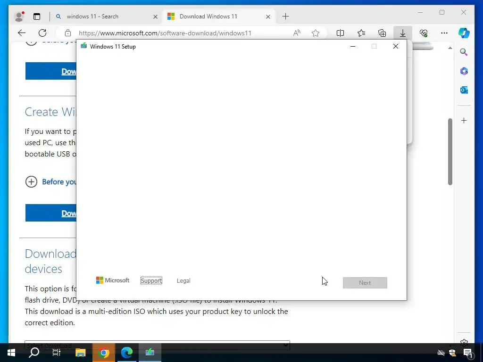Image resolution: width=483 pixels, height=362 pixels.
Task: Refresh the Edge page
Action: tap(42, 33)
